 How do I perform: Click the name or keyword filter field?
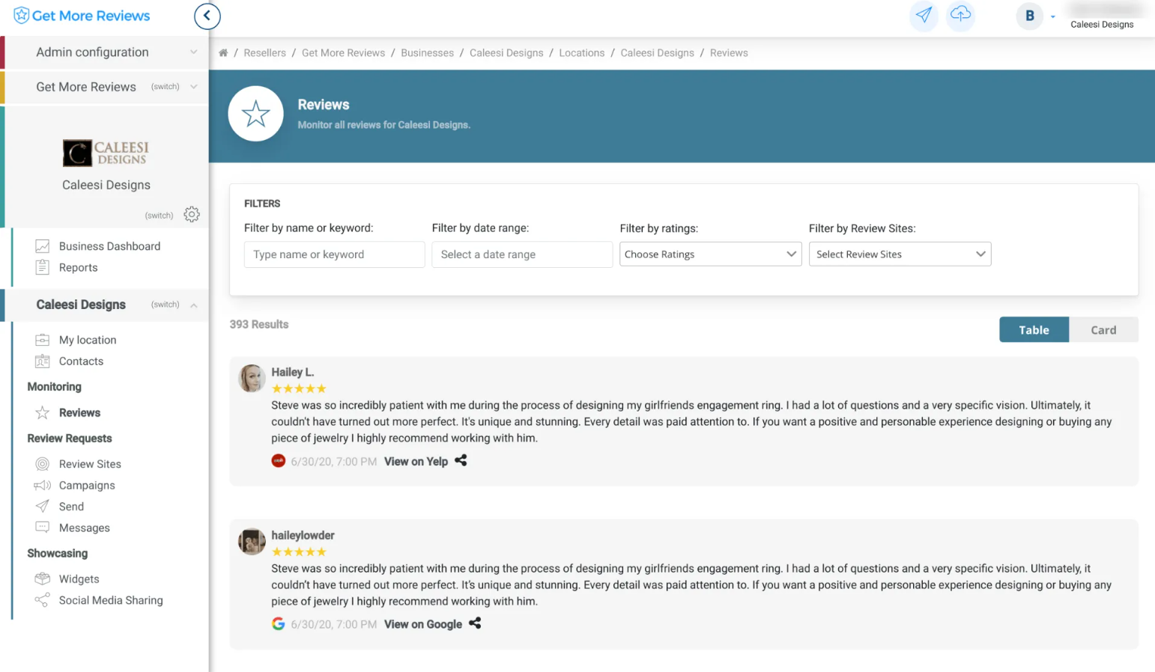tap(334, 254)
